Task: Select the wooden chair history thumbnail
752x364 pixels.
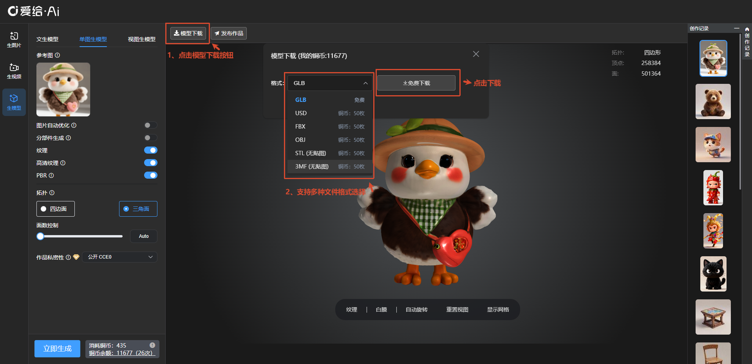Action: click(x=713, y=353)
